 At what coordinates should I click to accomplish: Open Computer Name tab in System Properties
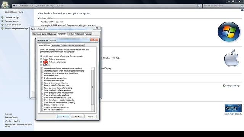pyautogui.click(x=40, y=34)
